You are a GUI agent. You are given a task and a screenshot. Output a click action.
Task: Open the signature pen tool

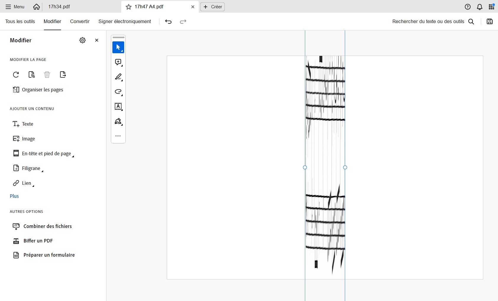tap(118, 122)
